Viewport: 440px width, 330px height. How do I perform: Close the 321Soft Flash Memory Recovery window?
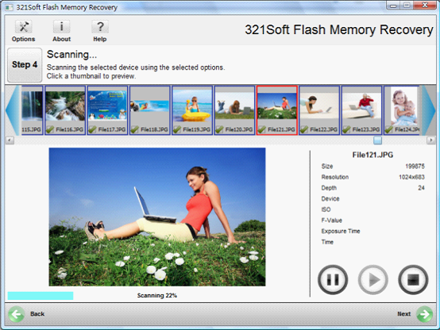click(425, 6)
